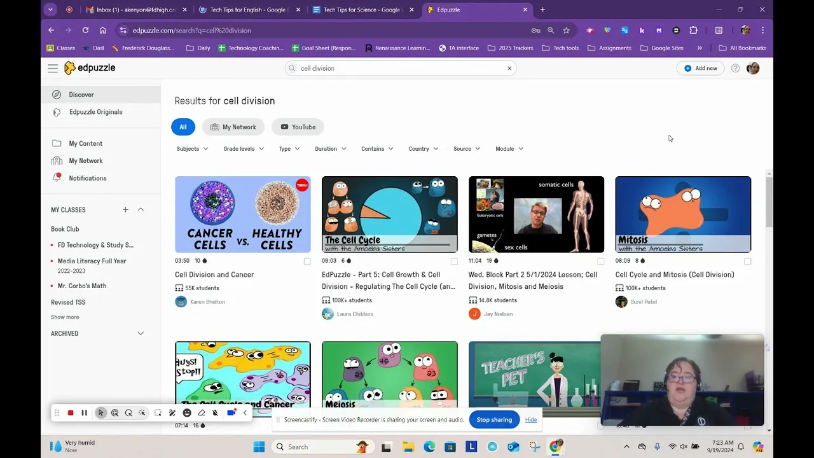Reload the page in Chrome
The height and width of the screenshot is (458, 814).
coord(85,30)
